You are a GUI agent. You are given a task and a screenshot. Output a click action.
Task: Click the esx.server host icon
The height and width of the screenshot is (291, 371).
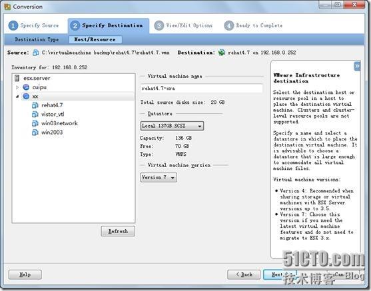pos(17,78)
